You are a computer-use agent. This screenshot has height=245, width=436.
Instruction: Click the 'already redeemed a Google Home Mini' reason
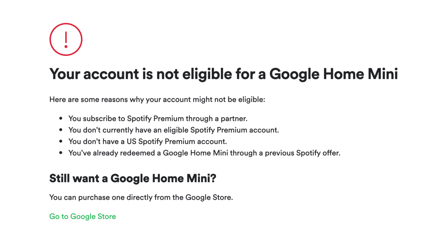204,153
